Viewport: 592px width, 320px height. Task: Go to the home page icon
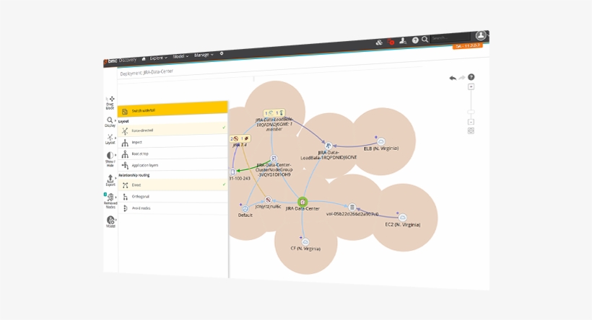click(144, 59)
